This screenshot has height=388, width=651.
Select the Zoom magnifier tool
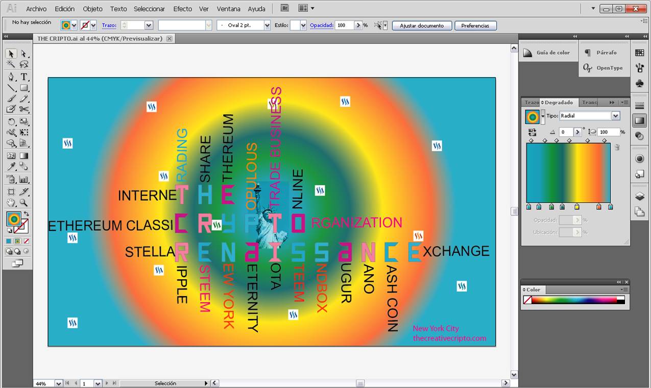[23, 203]
